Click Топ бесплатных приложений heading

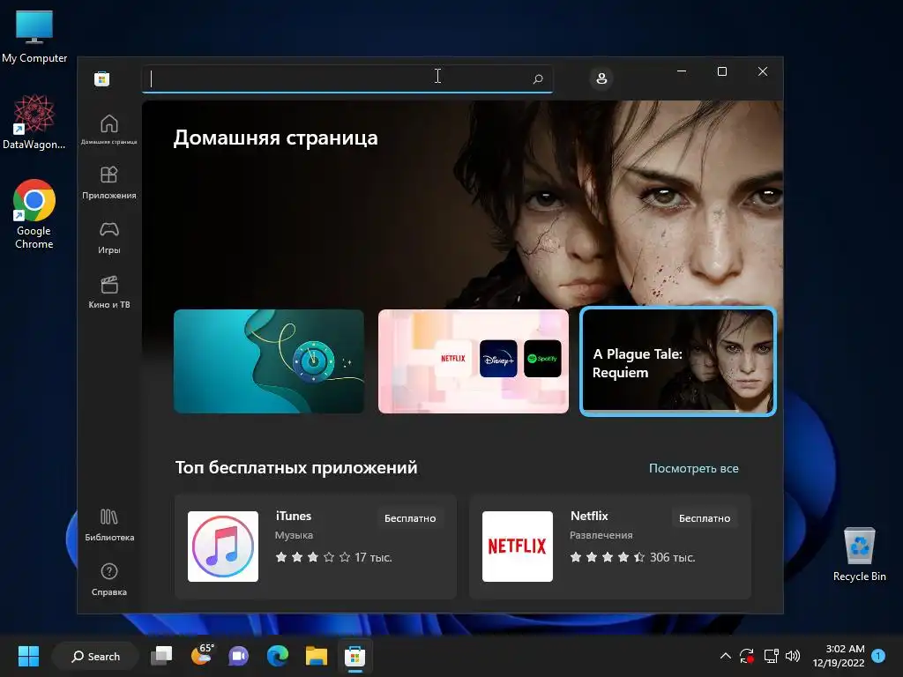point(296,467)
